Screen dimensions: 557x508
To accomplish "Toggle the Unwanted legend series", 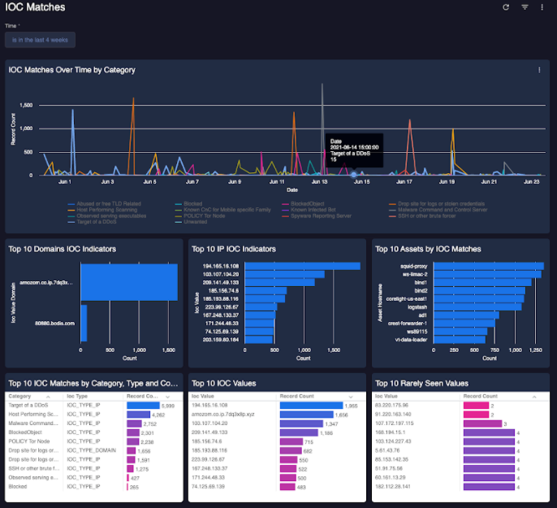I will click(191, 222).
